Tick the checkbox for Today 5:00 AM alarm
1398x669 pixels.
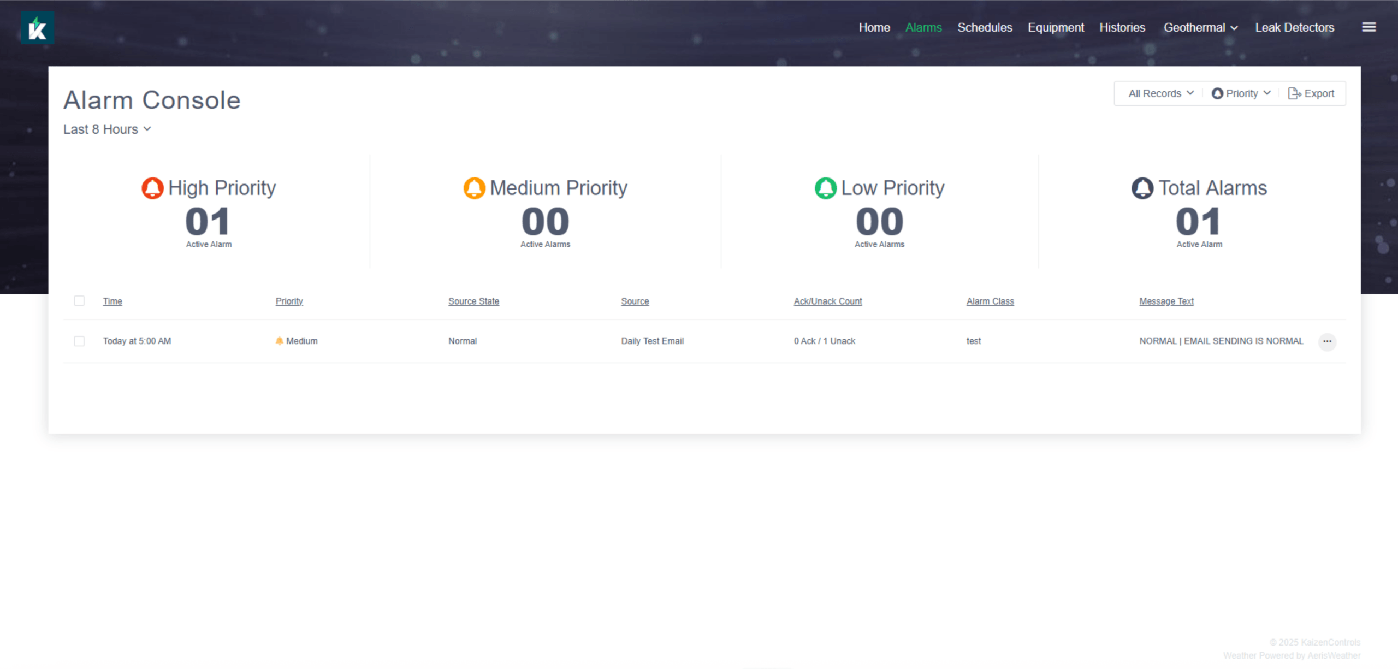pyautogui.click(x=79, y=341)
